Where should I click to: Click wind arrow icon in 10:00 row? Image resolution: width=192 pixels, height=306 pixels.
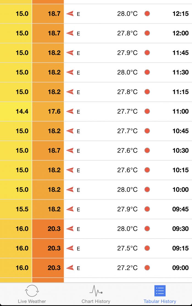pyautogui.click(x=70, y=189)
